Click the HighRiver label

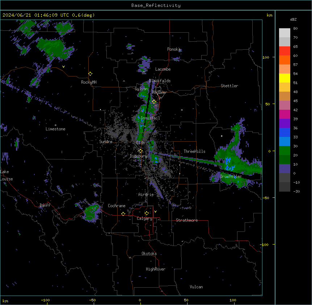(x=156, y=269)
